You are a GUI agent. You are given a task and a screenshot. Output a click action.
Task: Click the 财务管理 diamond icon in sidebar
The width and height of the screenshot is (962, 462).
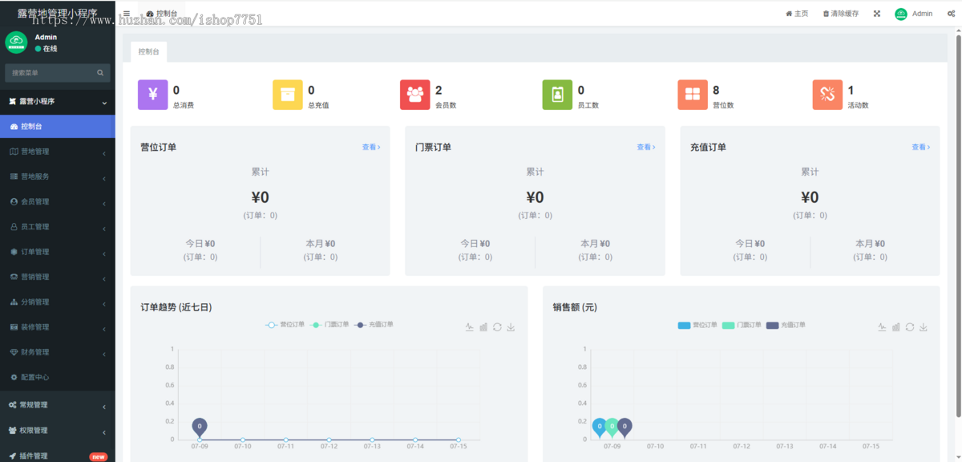tap(13, 352)
